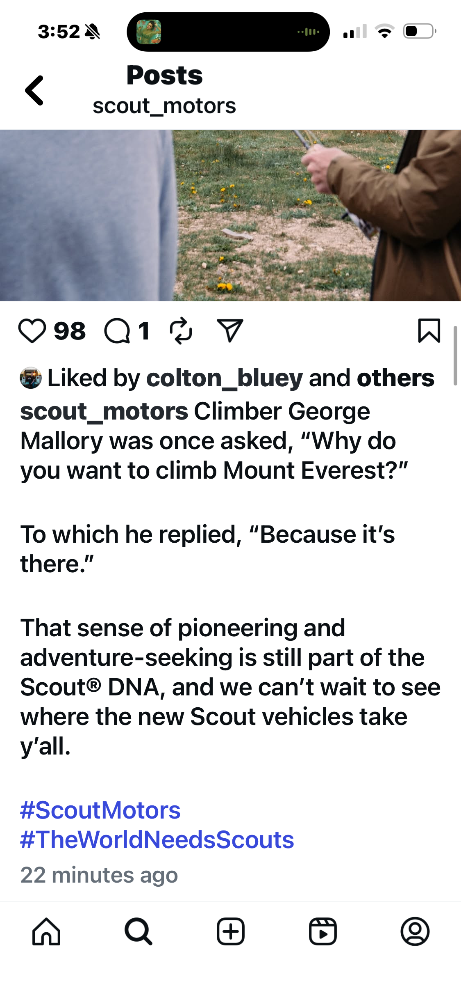Open the #ScoutMotors hashtag

100,810
